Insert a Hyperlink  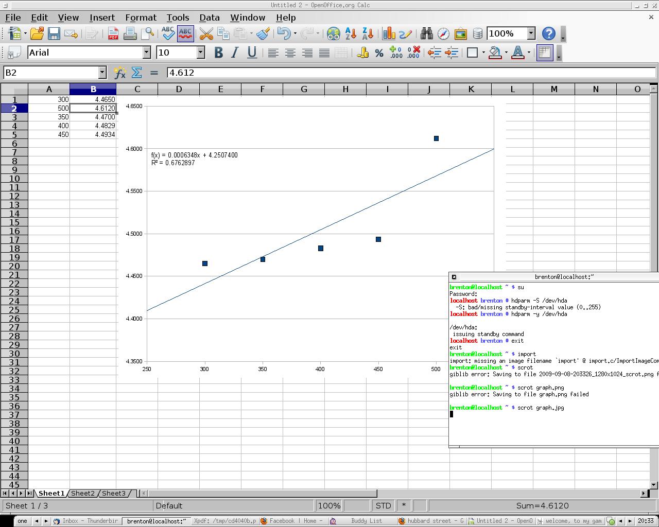click(333, 34)
